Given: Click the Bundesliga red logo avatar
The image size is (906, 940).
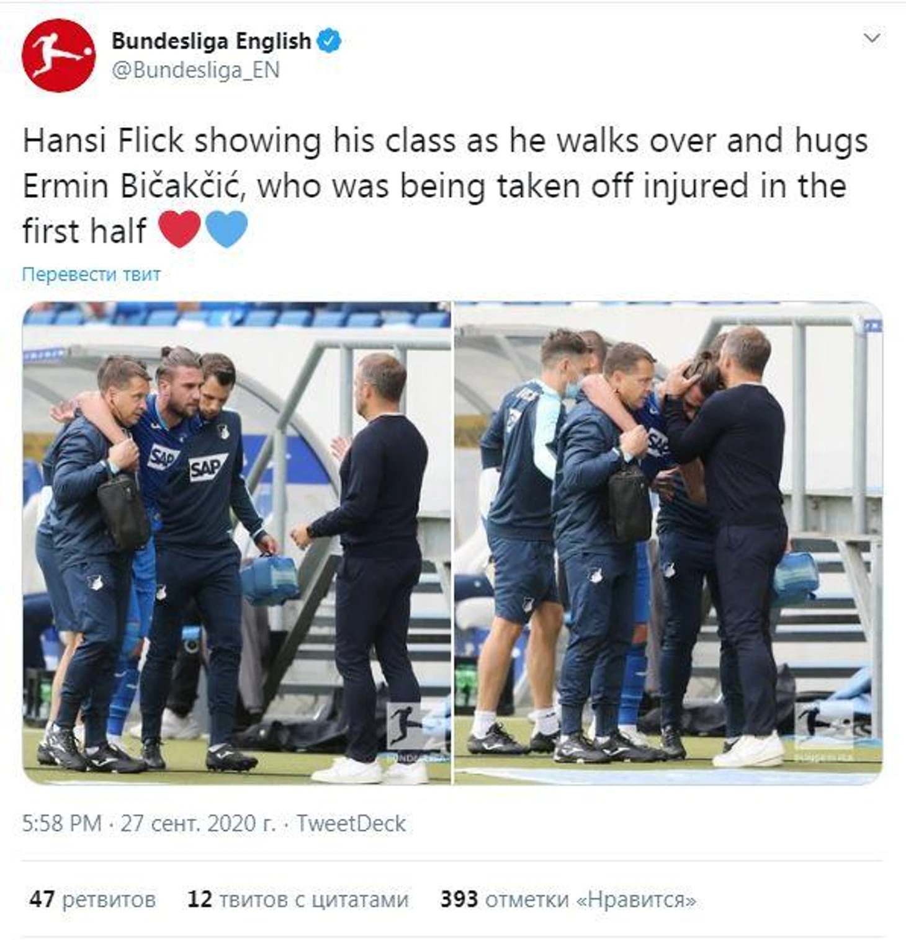Looking at the screenshot, I should pos(58,55).
